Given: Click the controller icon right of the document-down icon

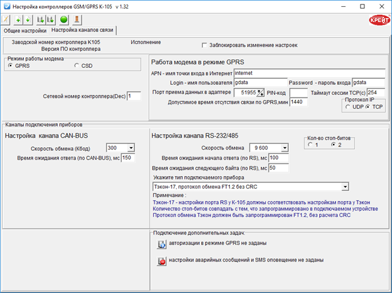Looking at the screenshot, I should click(40, 19).
